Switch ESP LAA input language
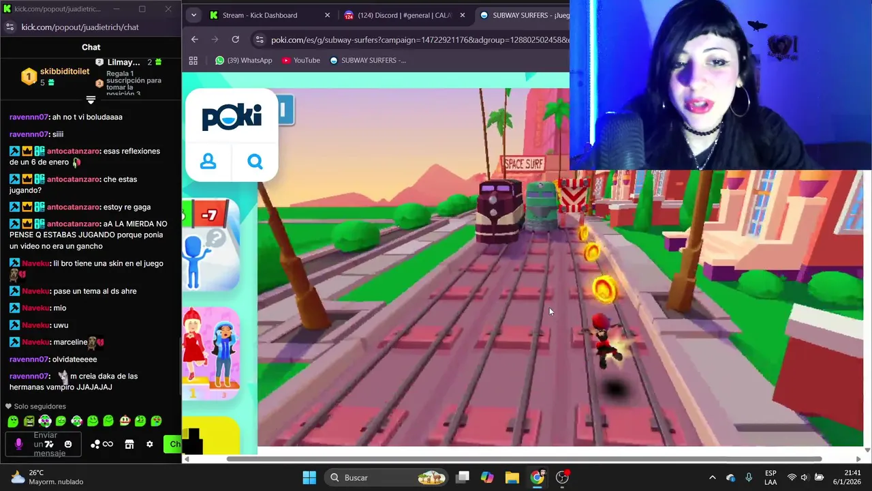The image size is (872, 491). pyautogui.click(x=770, y=477)
